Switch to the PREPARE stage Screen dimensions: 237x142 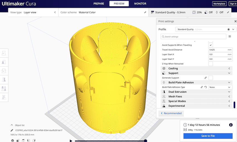pyautogui.click(x=99, y=4)
